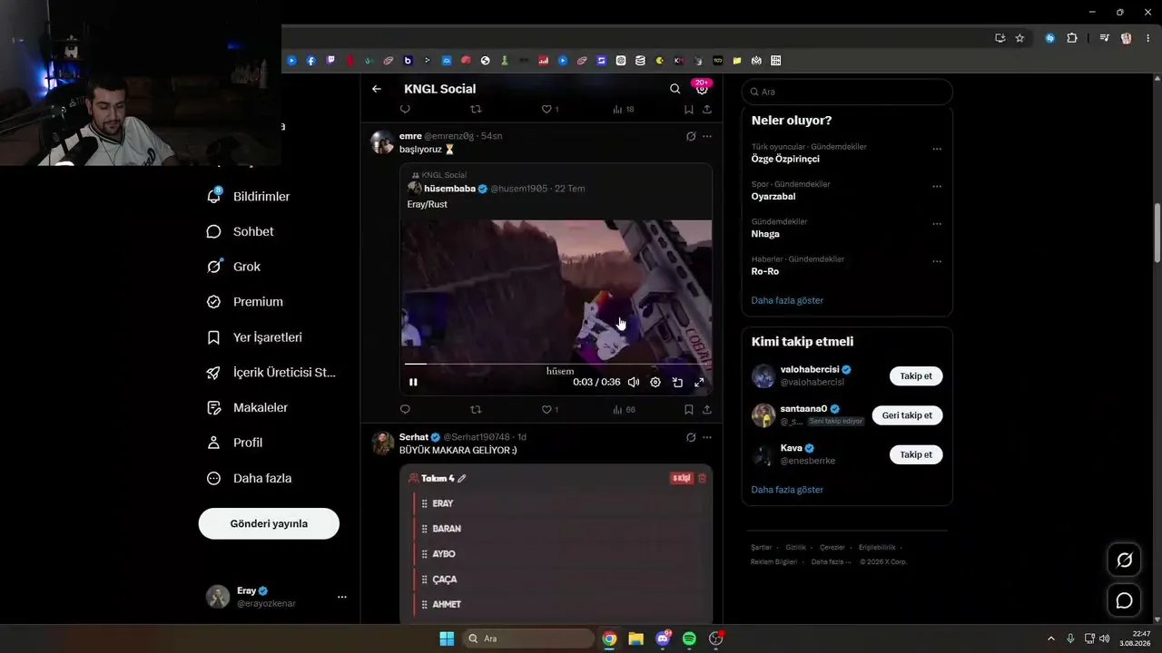Screen dimensions: 1162x653
Task: Show hidden icons in the system tray
Action: pyautogui.click(x=1051, y=638)
